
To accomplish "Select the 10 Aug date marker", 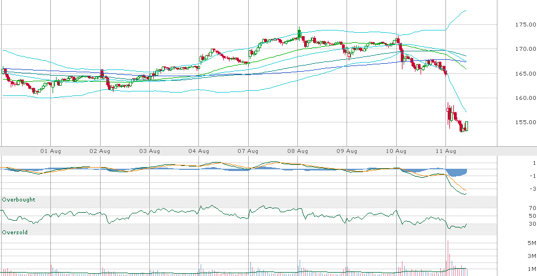I will 397,151.
